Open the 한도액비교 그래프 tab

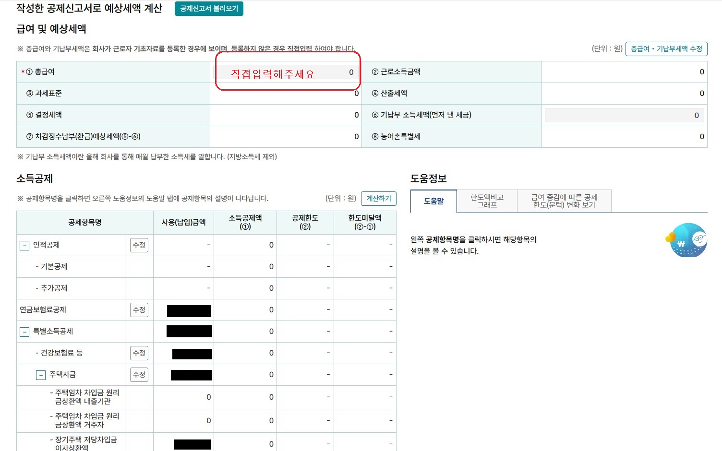click(486, 201)
